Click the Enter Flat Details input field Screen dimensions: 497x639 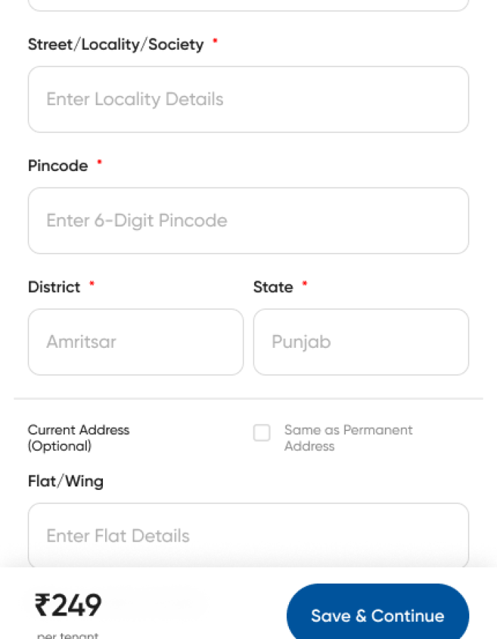pyautogui.click(x=248, y=536)
